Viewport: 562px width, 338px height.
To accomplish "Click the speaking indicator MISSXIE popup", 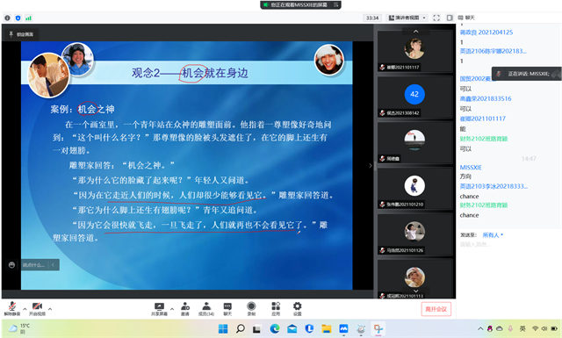I will 526,74.
